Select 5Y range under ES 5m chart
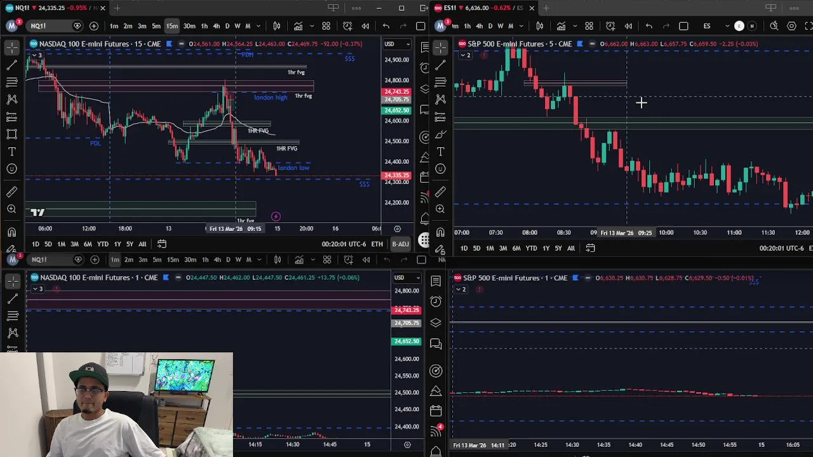This screenshot has width=813, height=457. pos(558,248)
